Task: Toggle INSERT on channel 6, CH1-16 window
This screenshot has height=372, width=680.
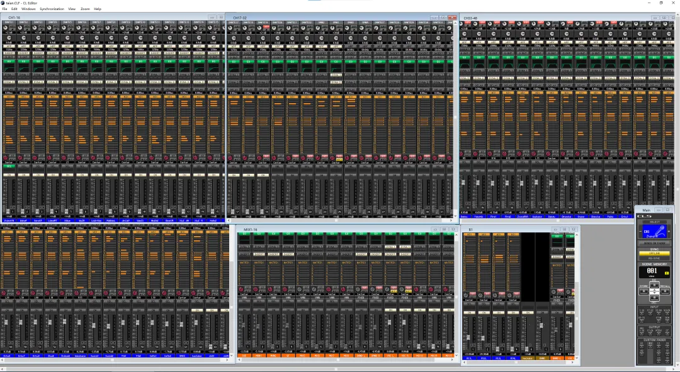Action: 82,54
